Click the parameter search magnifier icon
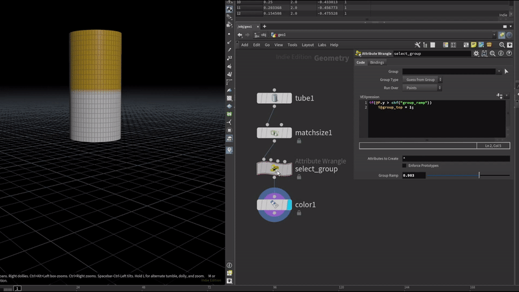The image size is (519, 292). [492, 53]
